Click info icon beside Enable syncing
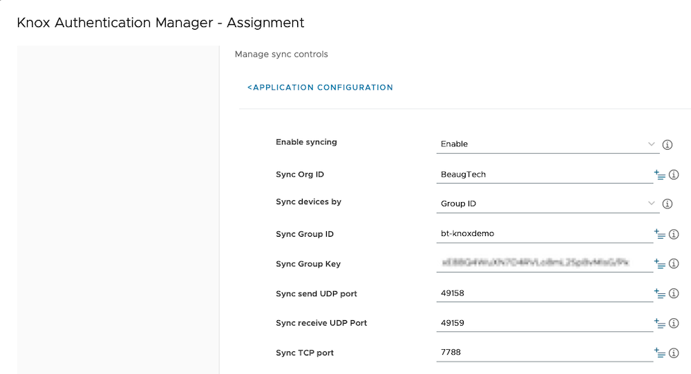 click(x=668, y=145)
